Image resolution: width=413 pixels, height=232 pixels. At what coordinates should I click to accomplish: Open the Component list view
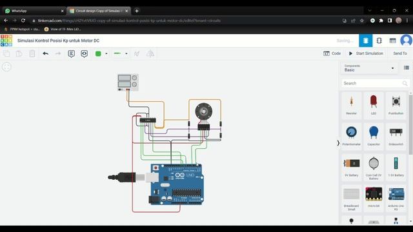[392, 41]
